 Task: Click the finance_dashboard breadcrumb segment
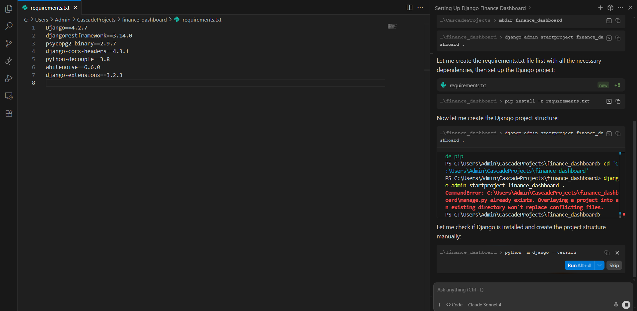(x=144, y=20)
